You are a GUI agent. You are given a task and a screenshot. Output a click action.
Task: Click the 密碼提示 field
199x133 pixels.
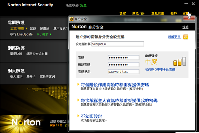coord(123,72)
